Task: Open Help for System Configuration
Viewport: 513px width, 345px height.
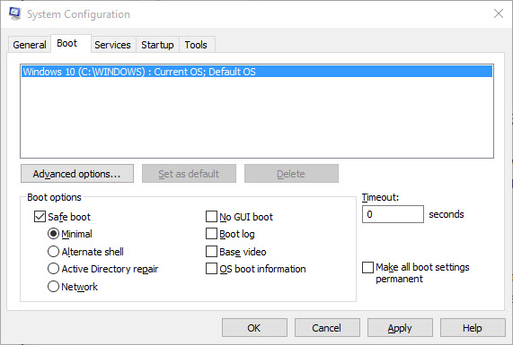Action: point(473,328)
